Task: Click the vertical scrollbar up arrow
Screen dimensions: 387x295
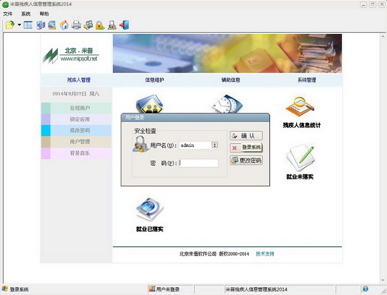Action: (x=383, y=37)
